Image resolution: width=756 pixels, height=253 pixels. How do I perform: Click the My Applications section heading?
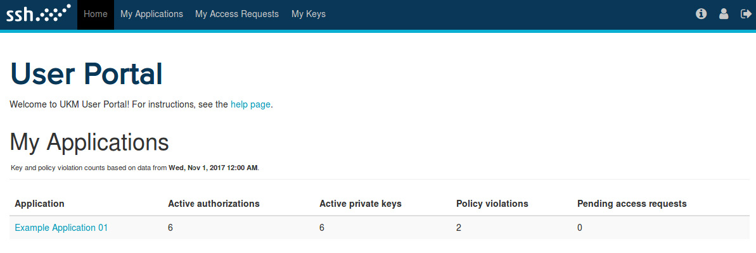pyautogui.click(x=89, y=142)
